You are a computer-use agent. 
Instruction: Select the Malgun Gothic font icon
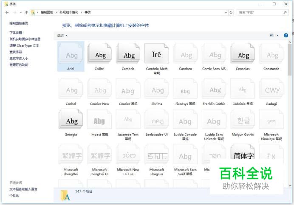coord(243,119)
